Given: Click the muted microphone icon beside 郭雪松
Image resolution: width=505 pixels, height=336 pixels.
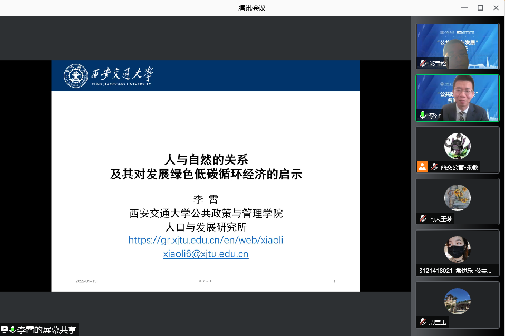Looking at the screenshot, I should 423,64.
